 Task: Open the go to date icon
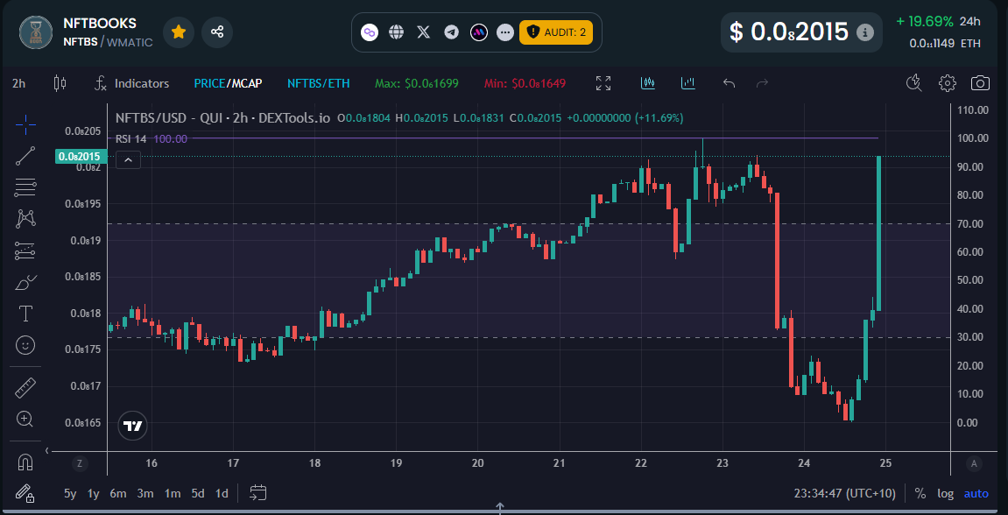pyautogui.click(x=257, y=493)
